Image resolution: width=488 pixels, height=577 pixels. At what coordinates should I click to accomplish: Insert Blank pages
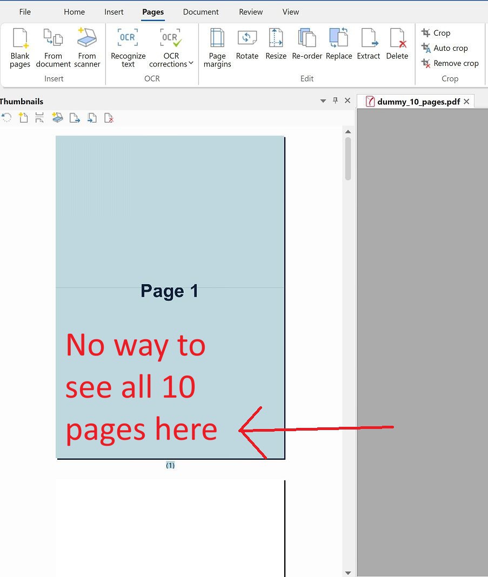20,48
